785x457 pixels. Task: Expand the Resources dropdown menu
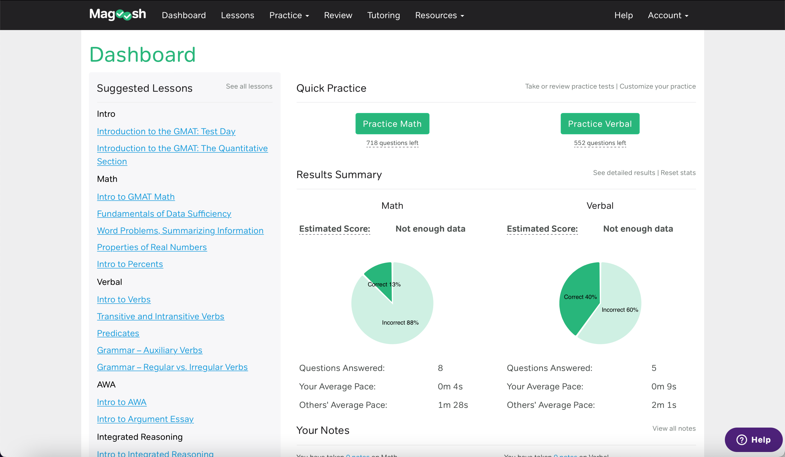pyautogui.click(x=439, y=15)
